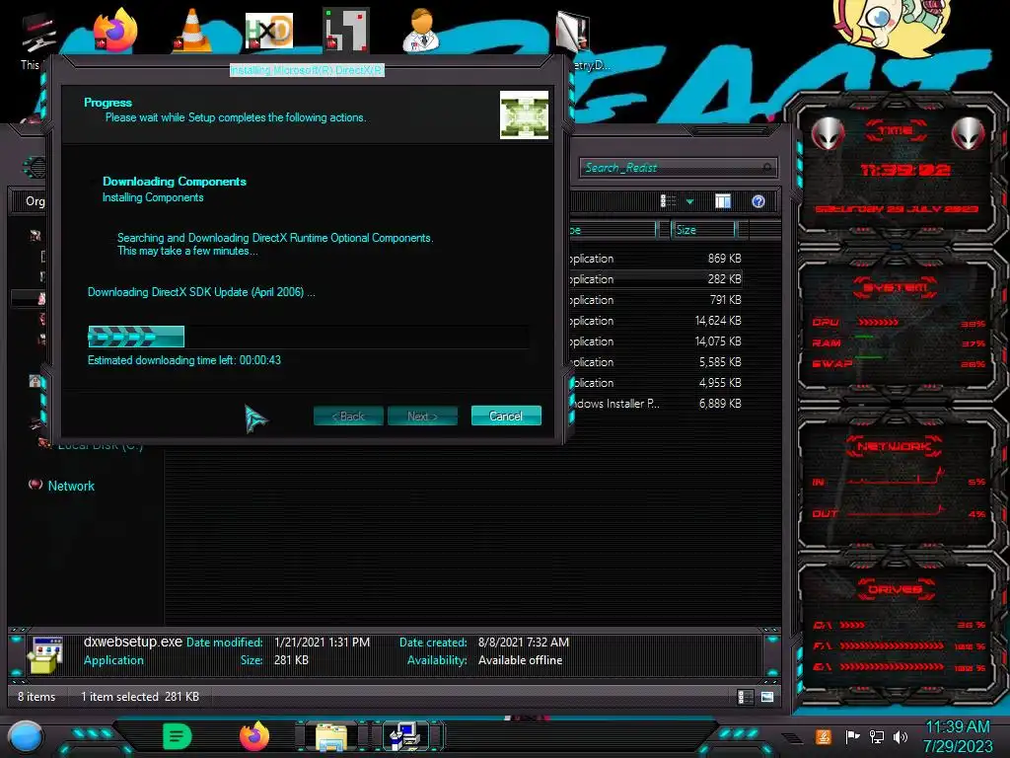This screenshot has height=758, width=1010.
Task: Select the Windows Installer file sized 6,889 KB
Action: click(656, 404)
